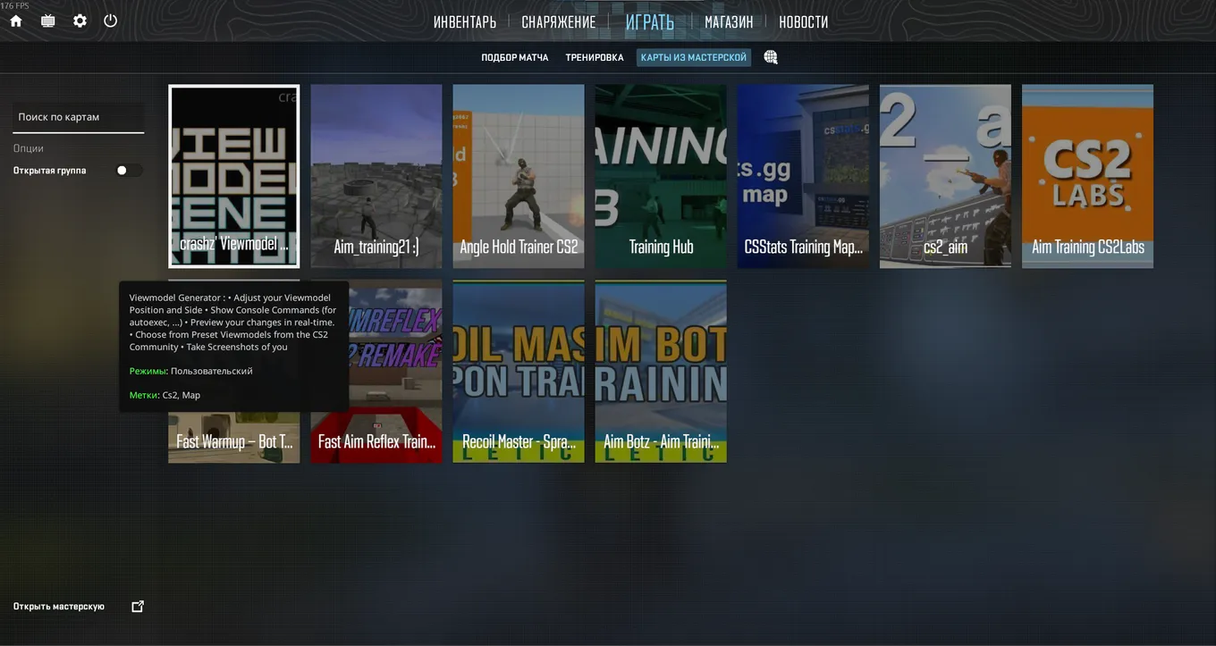
Task: Open the Инвентарь menu
Action: pyautogui.click(x=465, y=22)
